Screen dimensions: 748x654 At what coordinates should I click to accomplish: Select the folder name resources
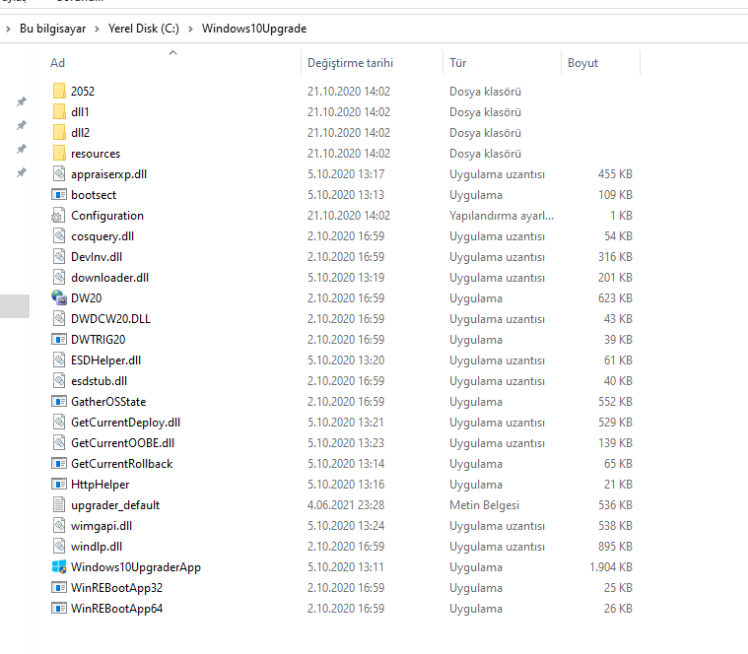(96, 154)
